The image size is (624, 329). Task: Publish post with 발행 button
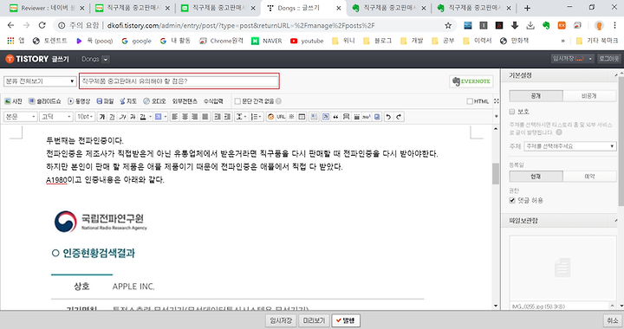tap(346, 320)
